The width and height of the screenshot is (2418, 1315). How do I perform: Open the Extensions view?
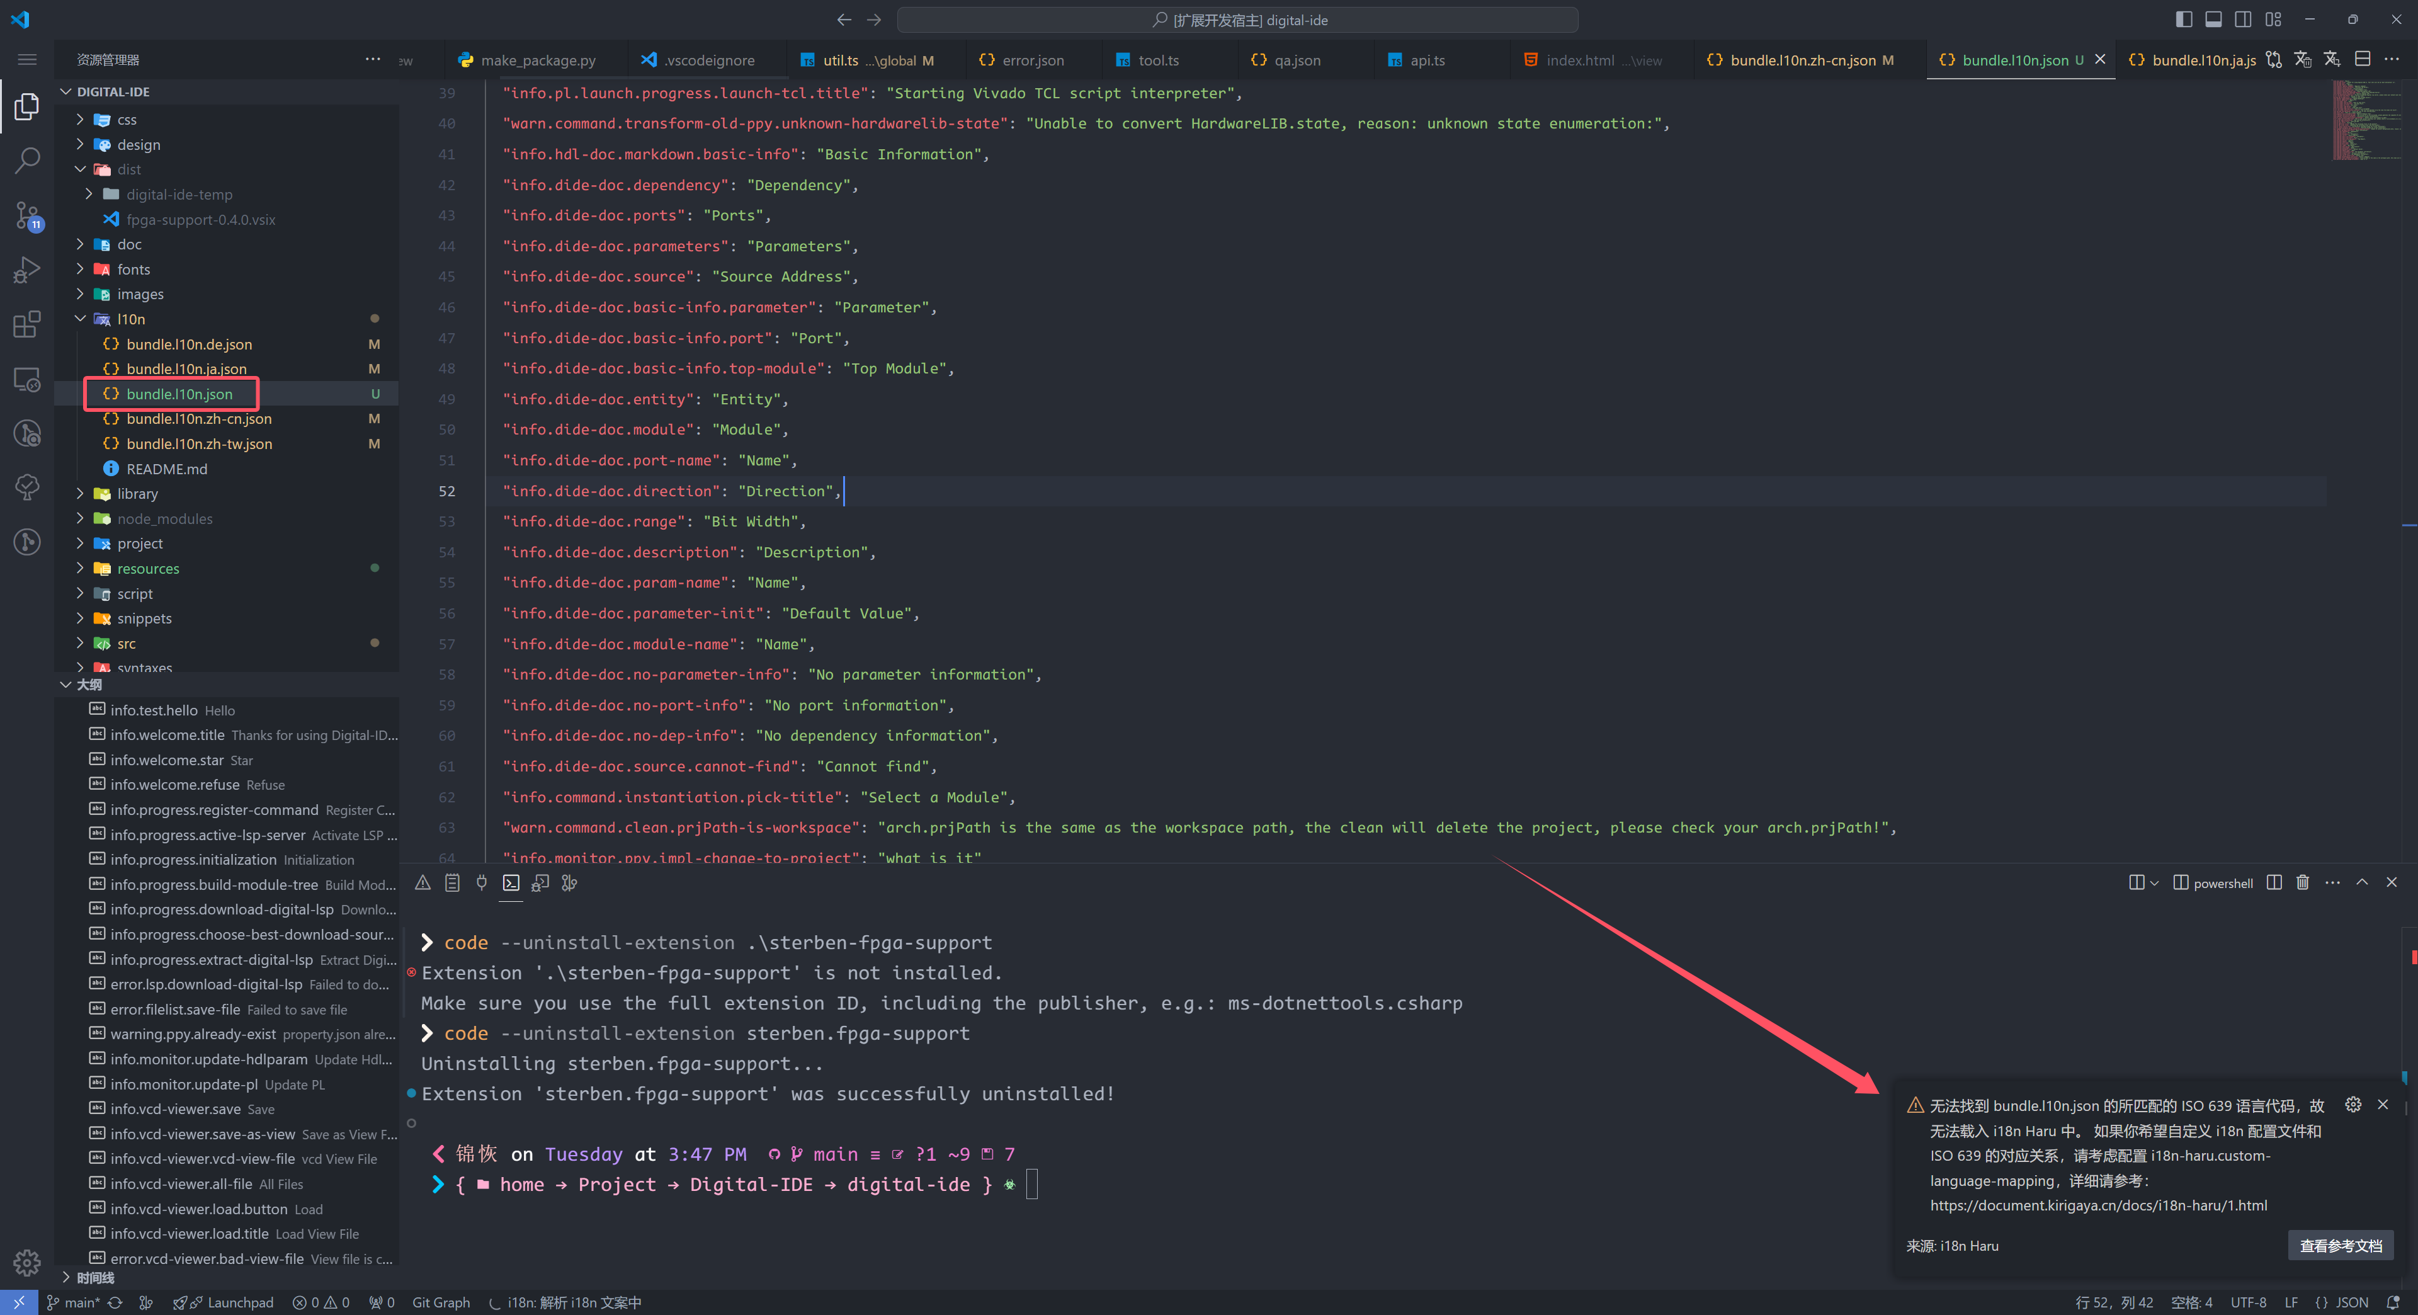(x=27, y=325)
